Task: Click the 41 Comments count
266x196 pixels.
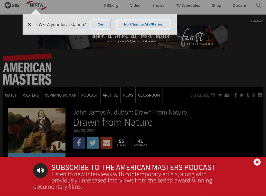Action: click(140, 143)
